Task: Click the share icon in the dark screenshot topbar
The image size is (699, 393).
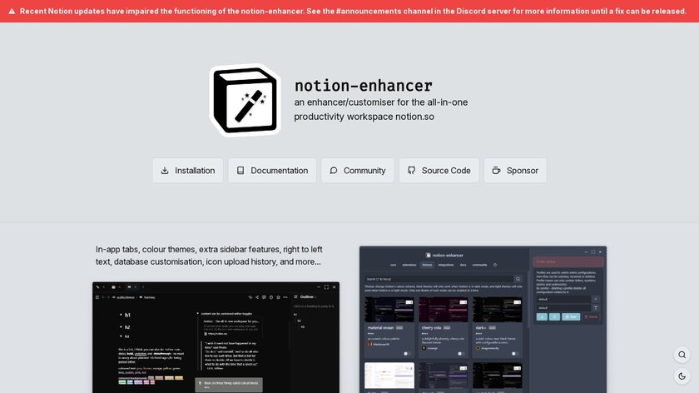Action: (x=257, y=297)
